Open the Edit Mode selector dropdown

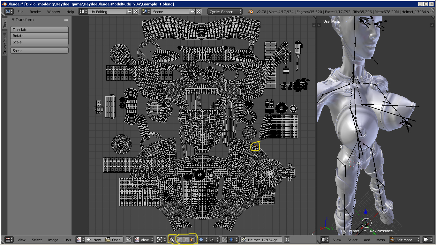coord(405,240)
